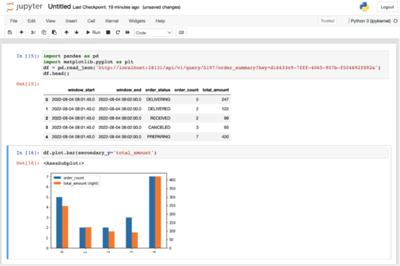This screenshot has width=400, height=266.
Task: Click the window_end column header
Action: point(128,90)
